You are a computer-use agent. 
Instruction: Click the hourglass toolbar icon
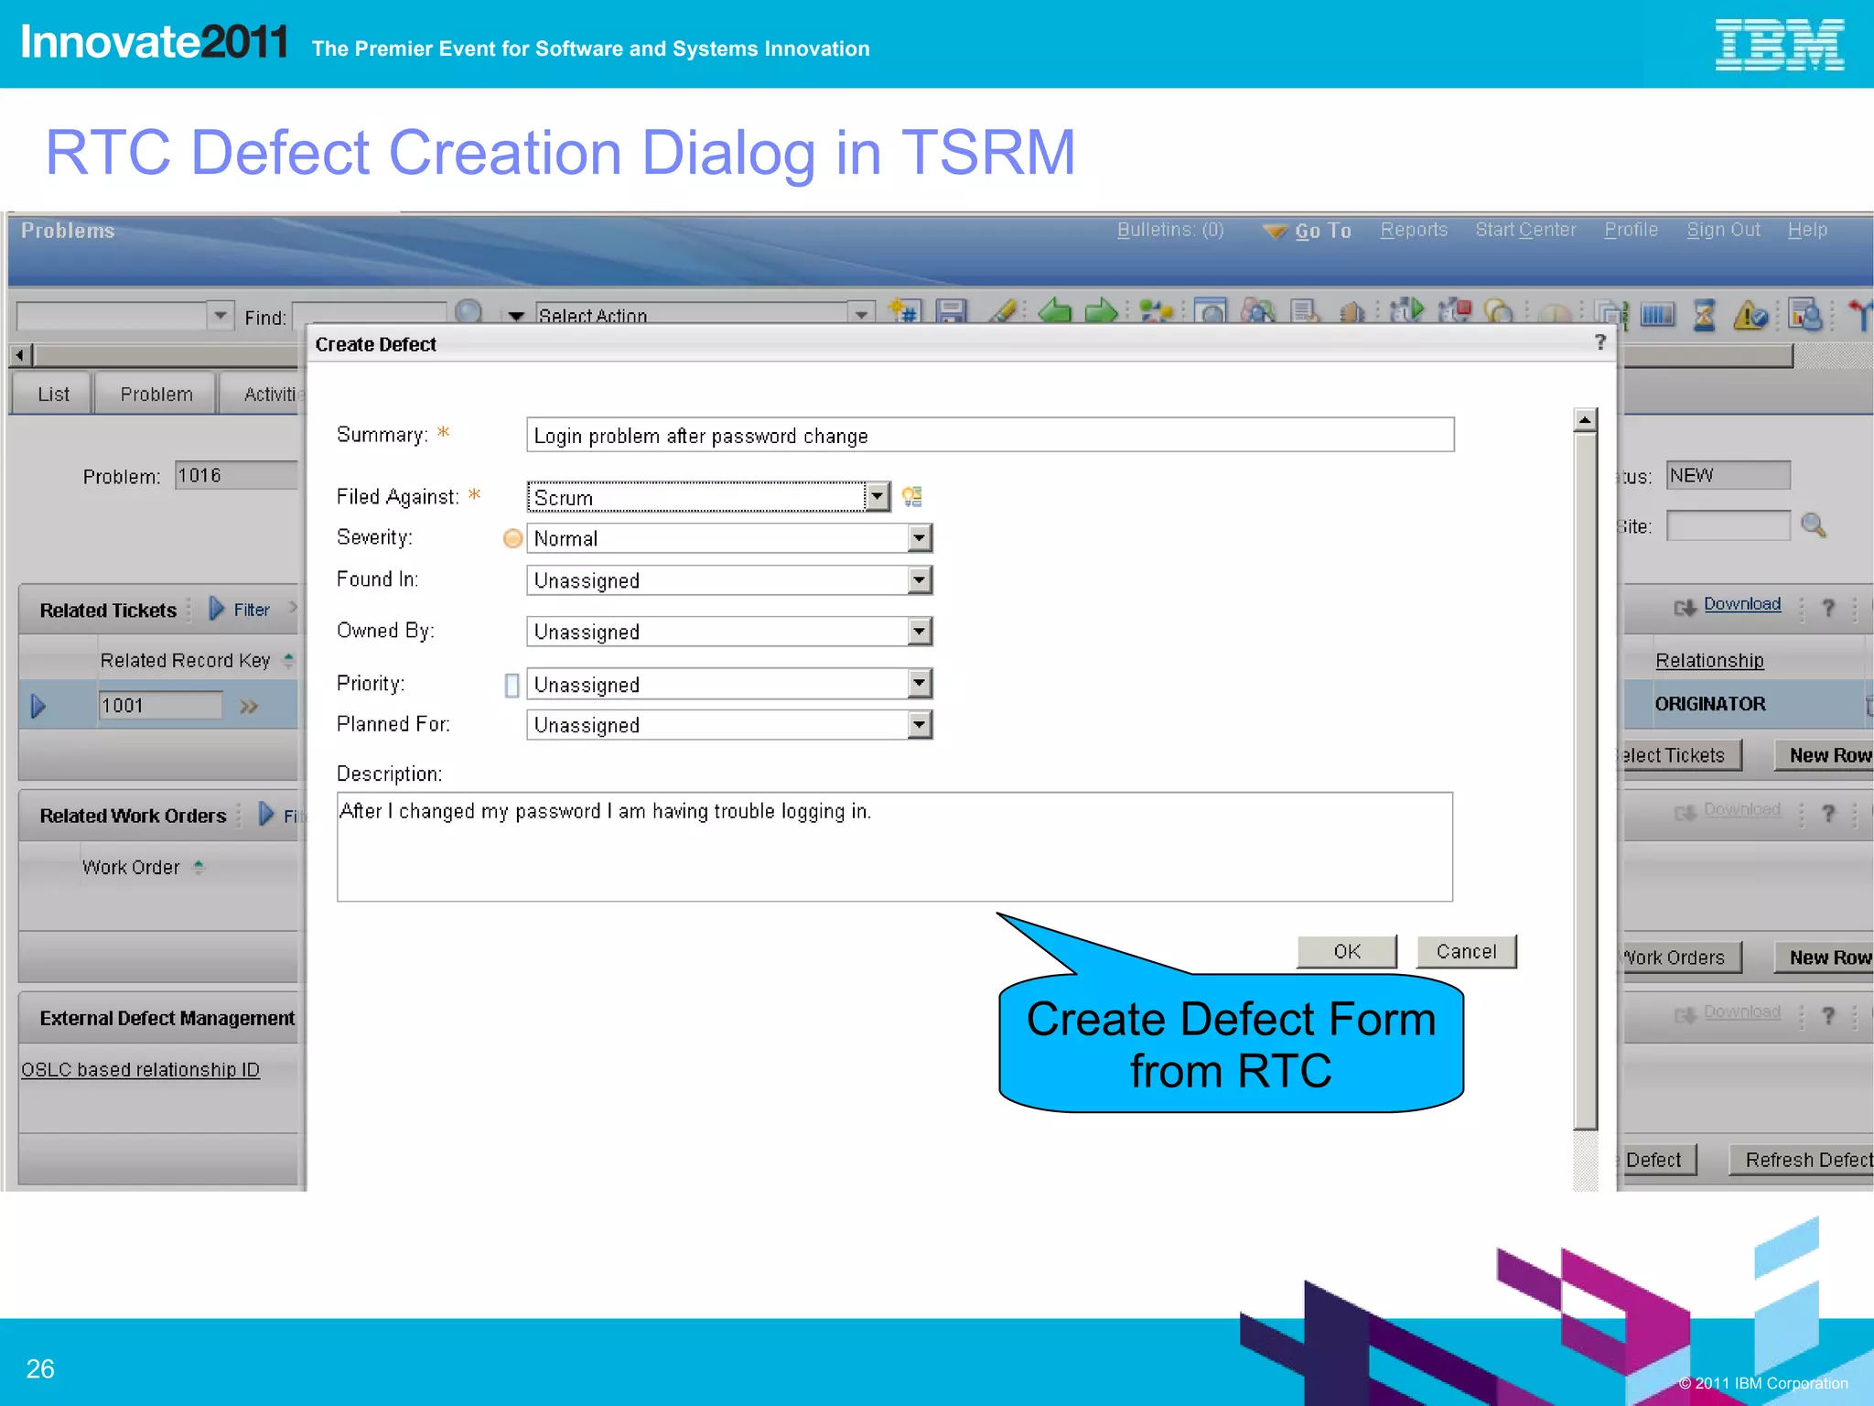pos(1704,315)
